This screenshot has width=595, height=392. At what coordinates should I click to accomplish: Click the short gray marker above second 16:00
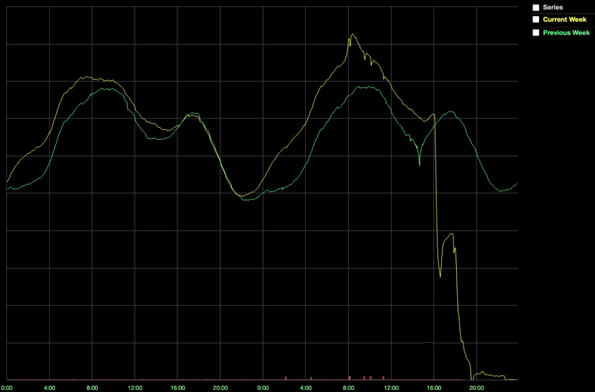click(x=428, y=342)
